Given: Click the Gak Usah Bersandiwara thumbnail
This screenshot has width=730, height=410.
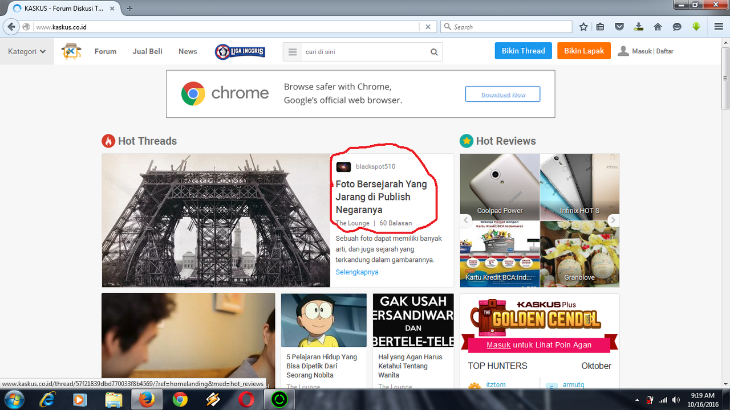Looking at the screenshot, I should tap(413, 320).
